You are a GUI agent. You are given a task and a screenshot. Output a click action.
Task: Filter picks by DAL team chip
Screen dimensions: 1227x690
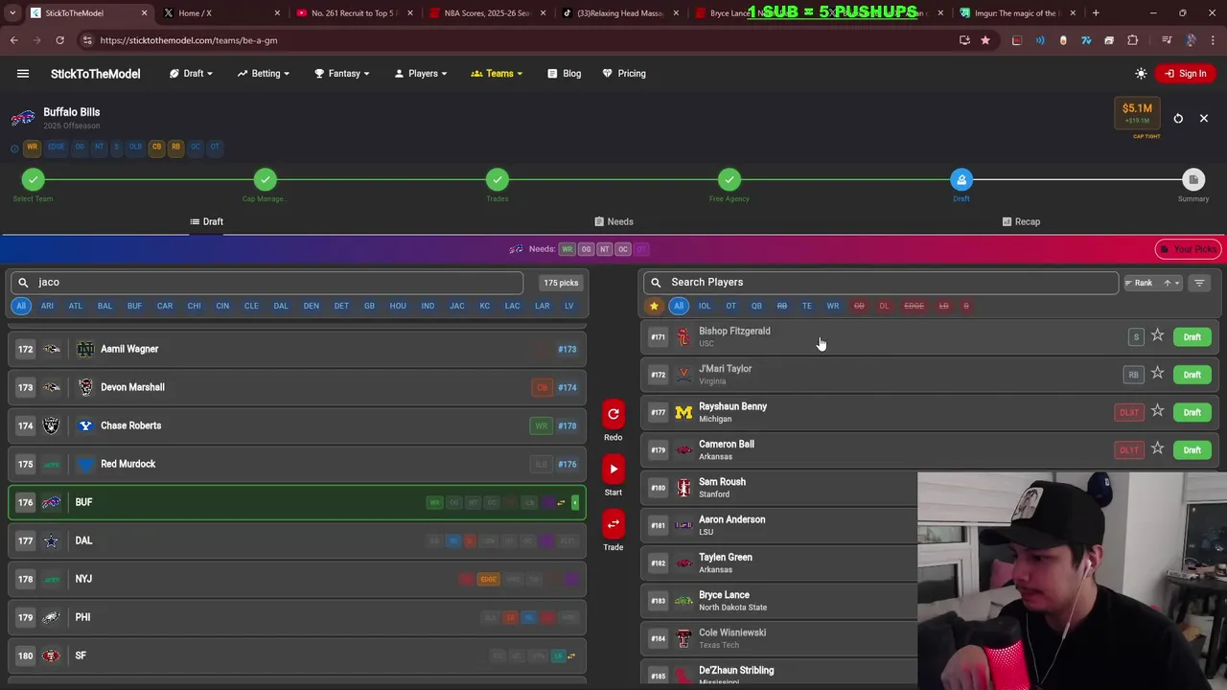(x=281, y=306)
